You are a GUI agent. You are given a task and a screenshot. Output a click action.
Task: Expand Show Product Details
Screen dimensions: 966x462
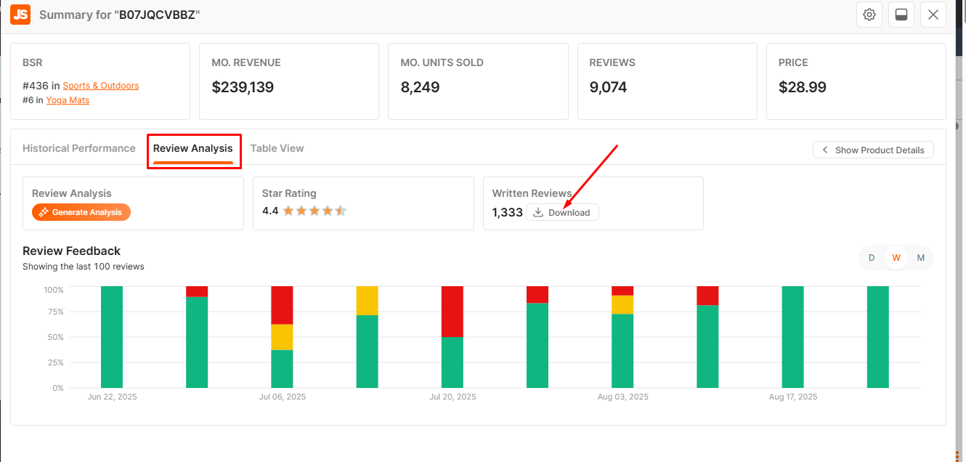(873, 150)
